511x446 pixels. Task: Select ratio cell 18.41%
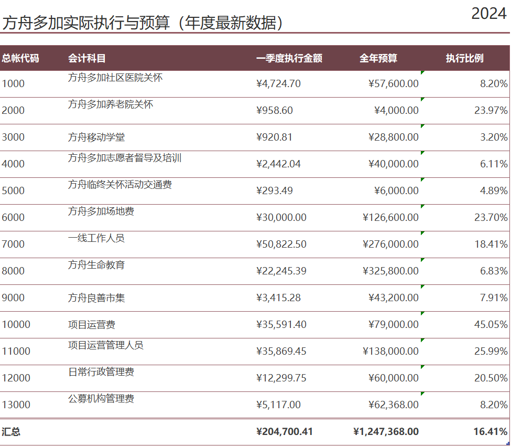(491, 244)
